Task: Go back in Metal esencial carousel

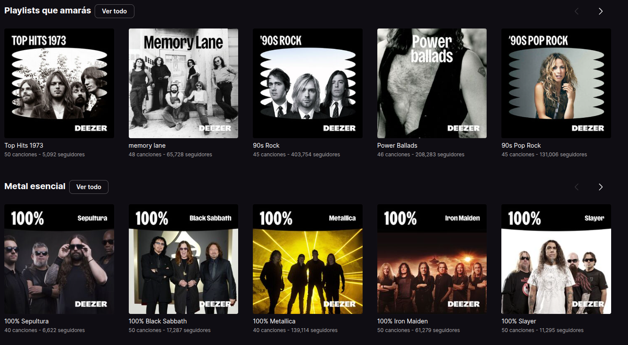Action: (576, 187)
